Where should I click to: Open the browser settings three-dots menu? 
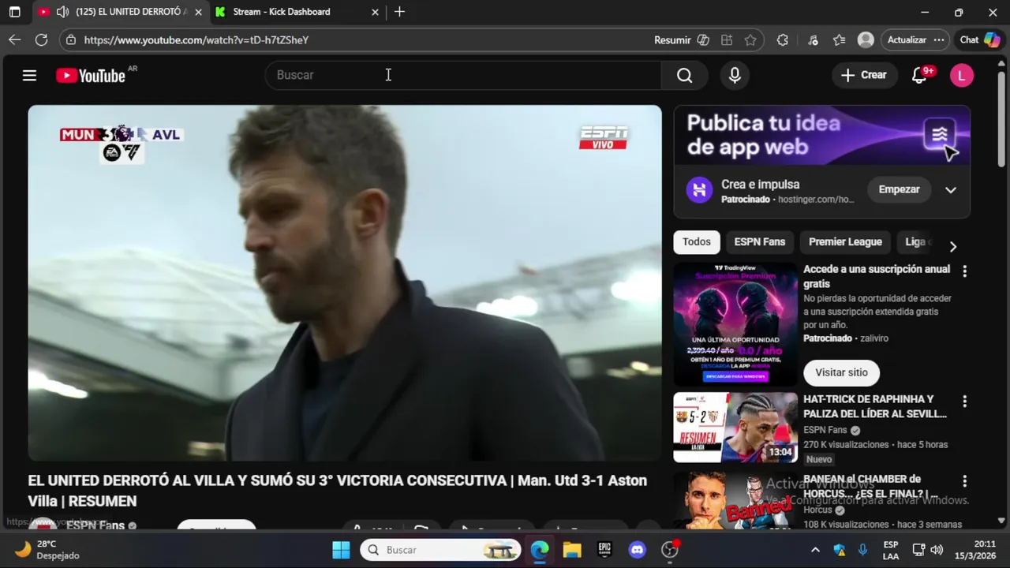click(x=938, y=40)
